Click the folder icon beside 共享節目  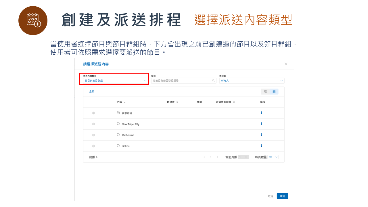pos(118,113)
